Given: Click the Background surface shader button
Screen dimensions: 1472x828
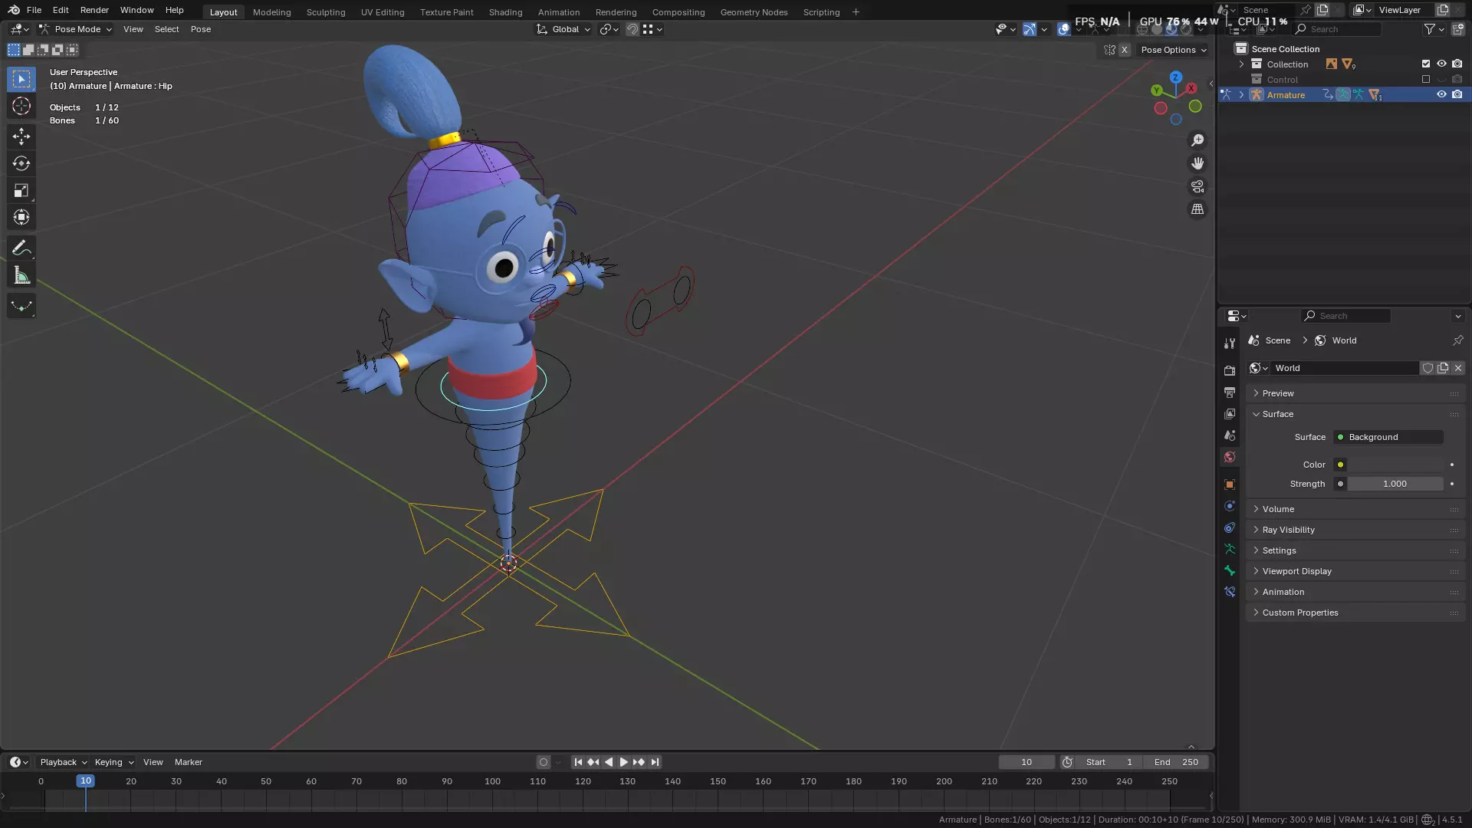Looking at the screenshot, I should [x=1388, y=437].
